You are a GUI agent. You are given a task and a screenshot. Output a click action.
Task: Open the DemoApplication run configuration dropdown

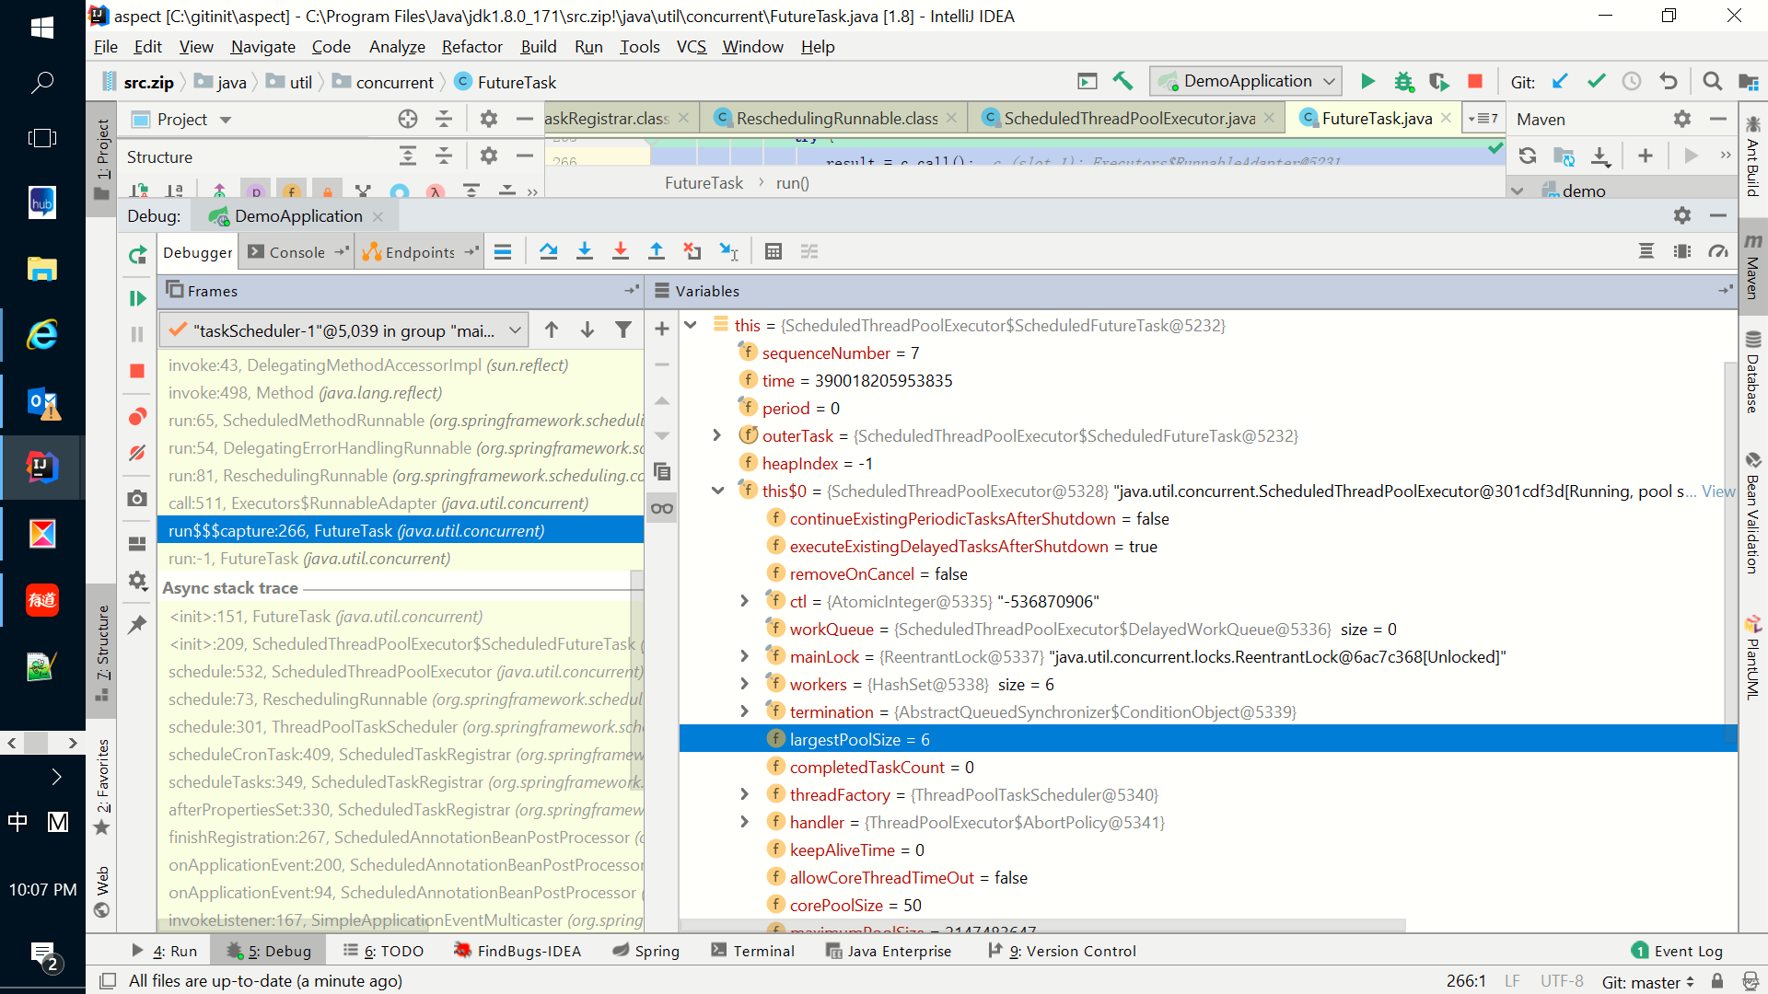click(1245, 81)
